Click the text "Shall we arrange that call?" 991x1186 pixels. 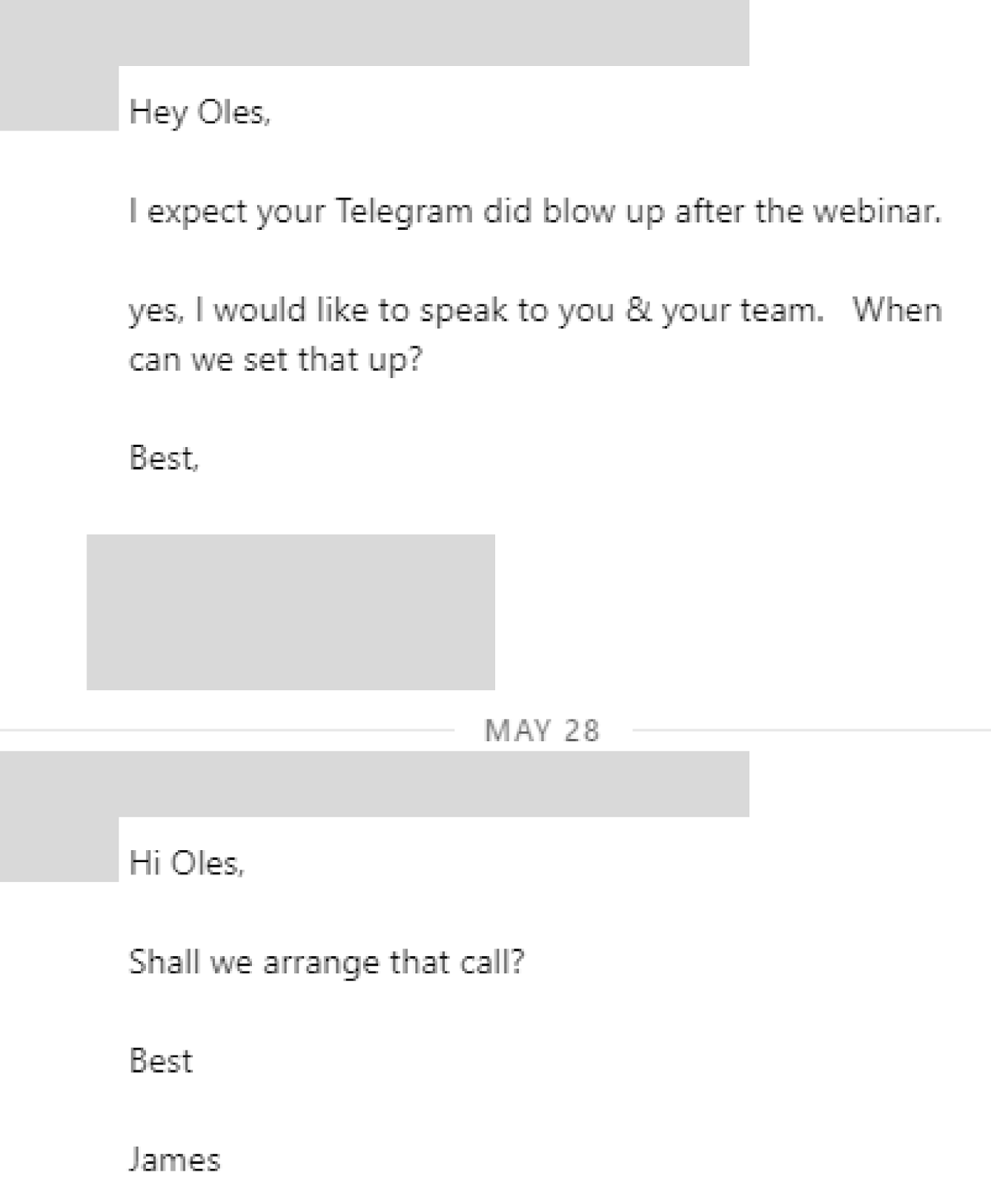click(326, 963)
